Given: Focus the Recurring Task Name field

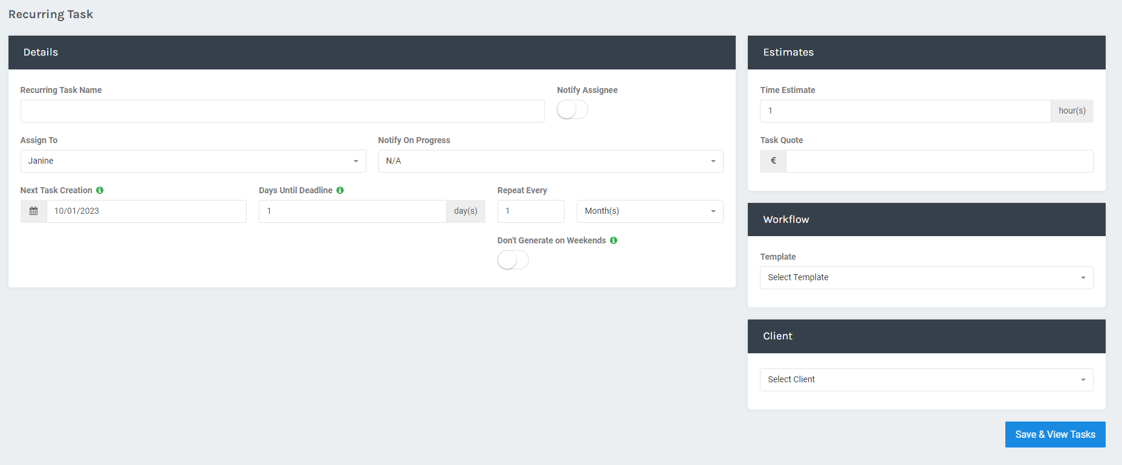Looking at the screenshot, I should (282, 111).
